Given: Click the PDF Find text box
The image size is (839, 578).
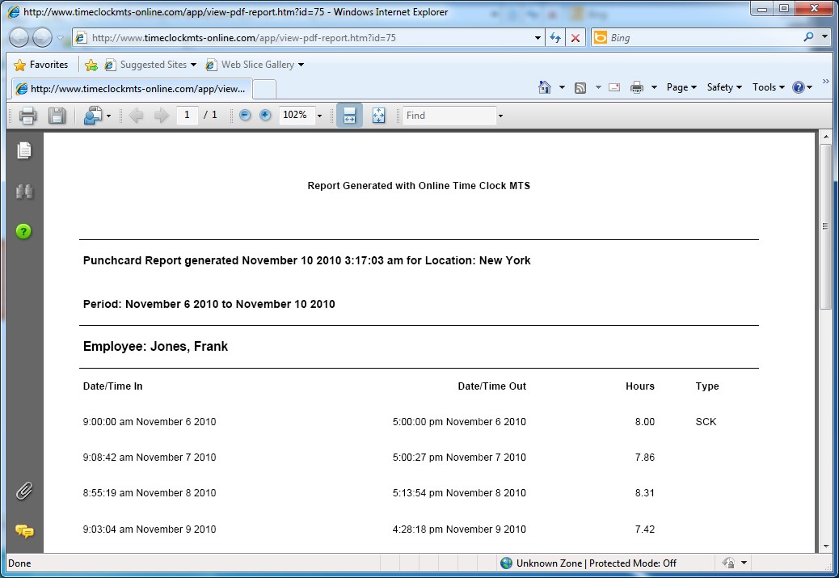Looking at the screenshot, I should pos(449,116).
